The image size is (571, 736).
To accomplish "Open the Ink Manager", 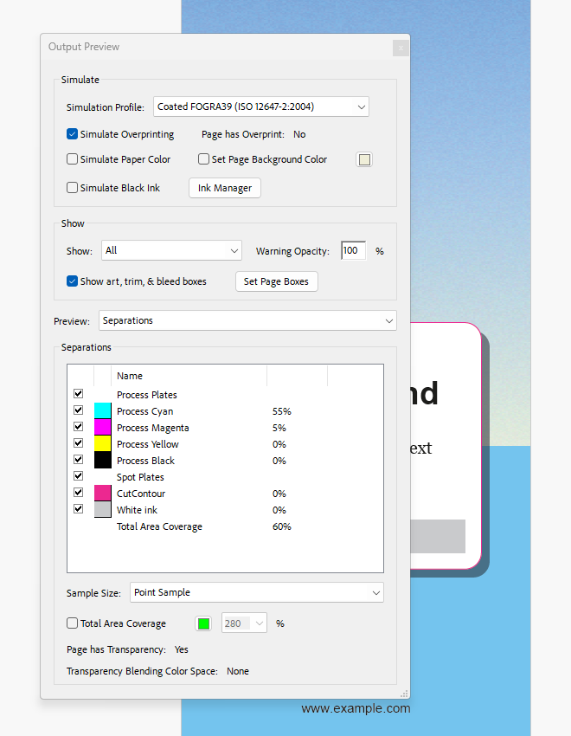I will 225,188.
